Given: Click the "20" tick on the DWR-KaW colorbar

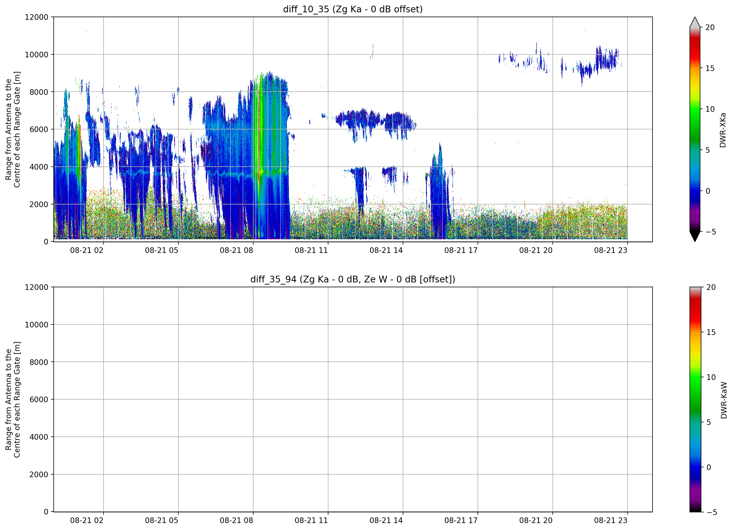Looking at the screenshot, I should pyautogui.click(x=711, y=287).
